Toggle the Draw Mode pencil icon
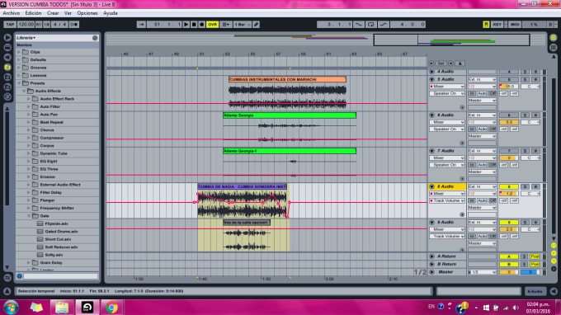This screenshot has height=315, width=561. [257, 24]
